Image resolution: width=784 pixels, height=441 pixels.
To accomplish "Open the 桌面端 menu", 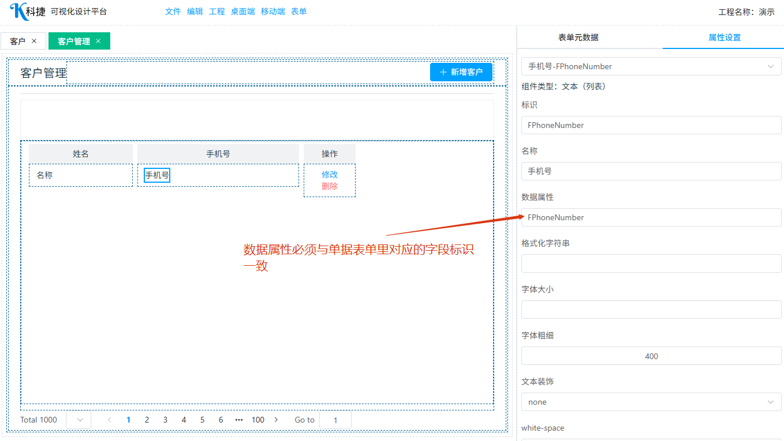I will pyautogui.click(x=242, y=12).
